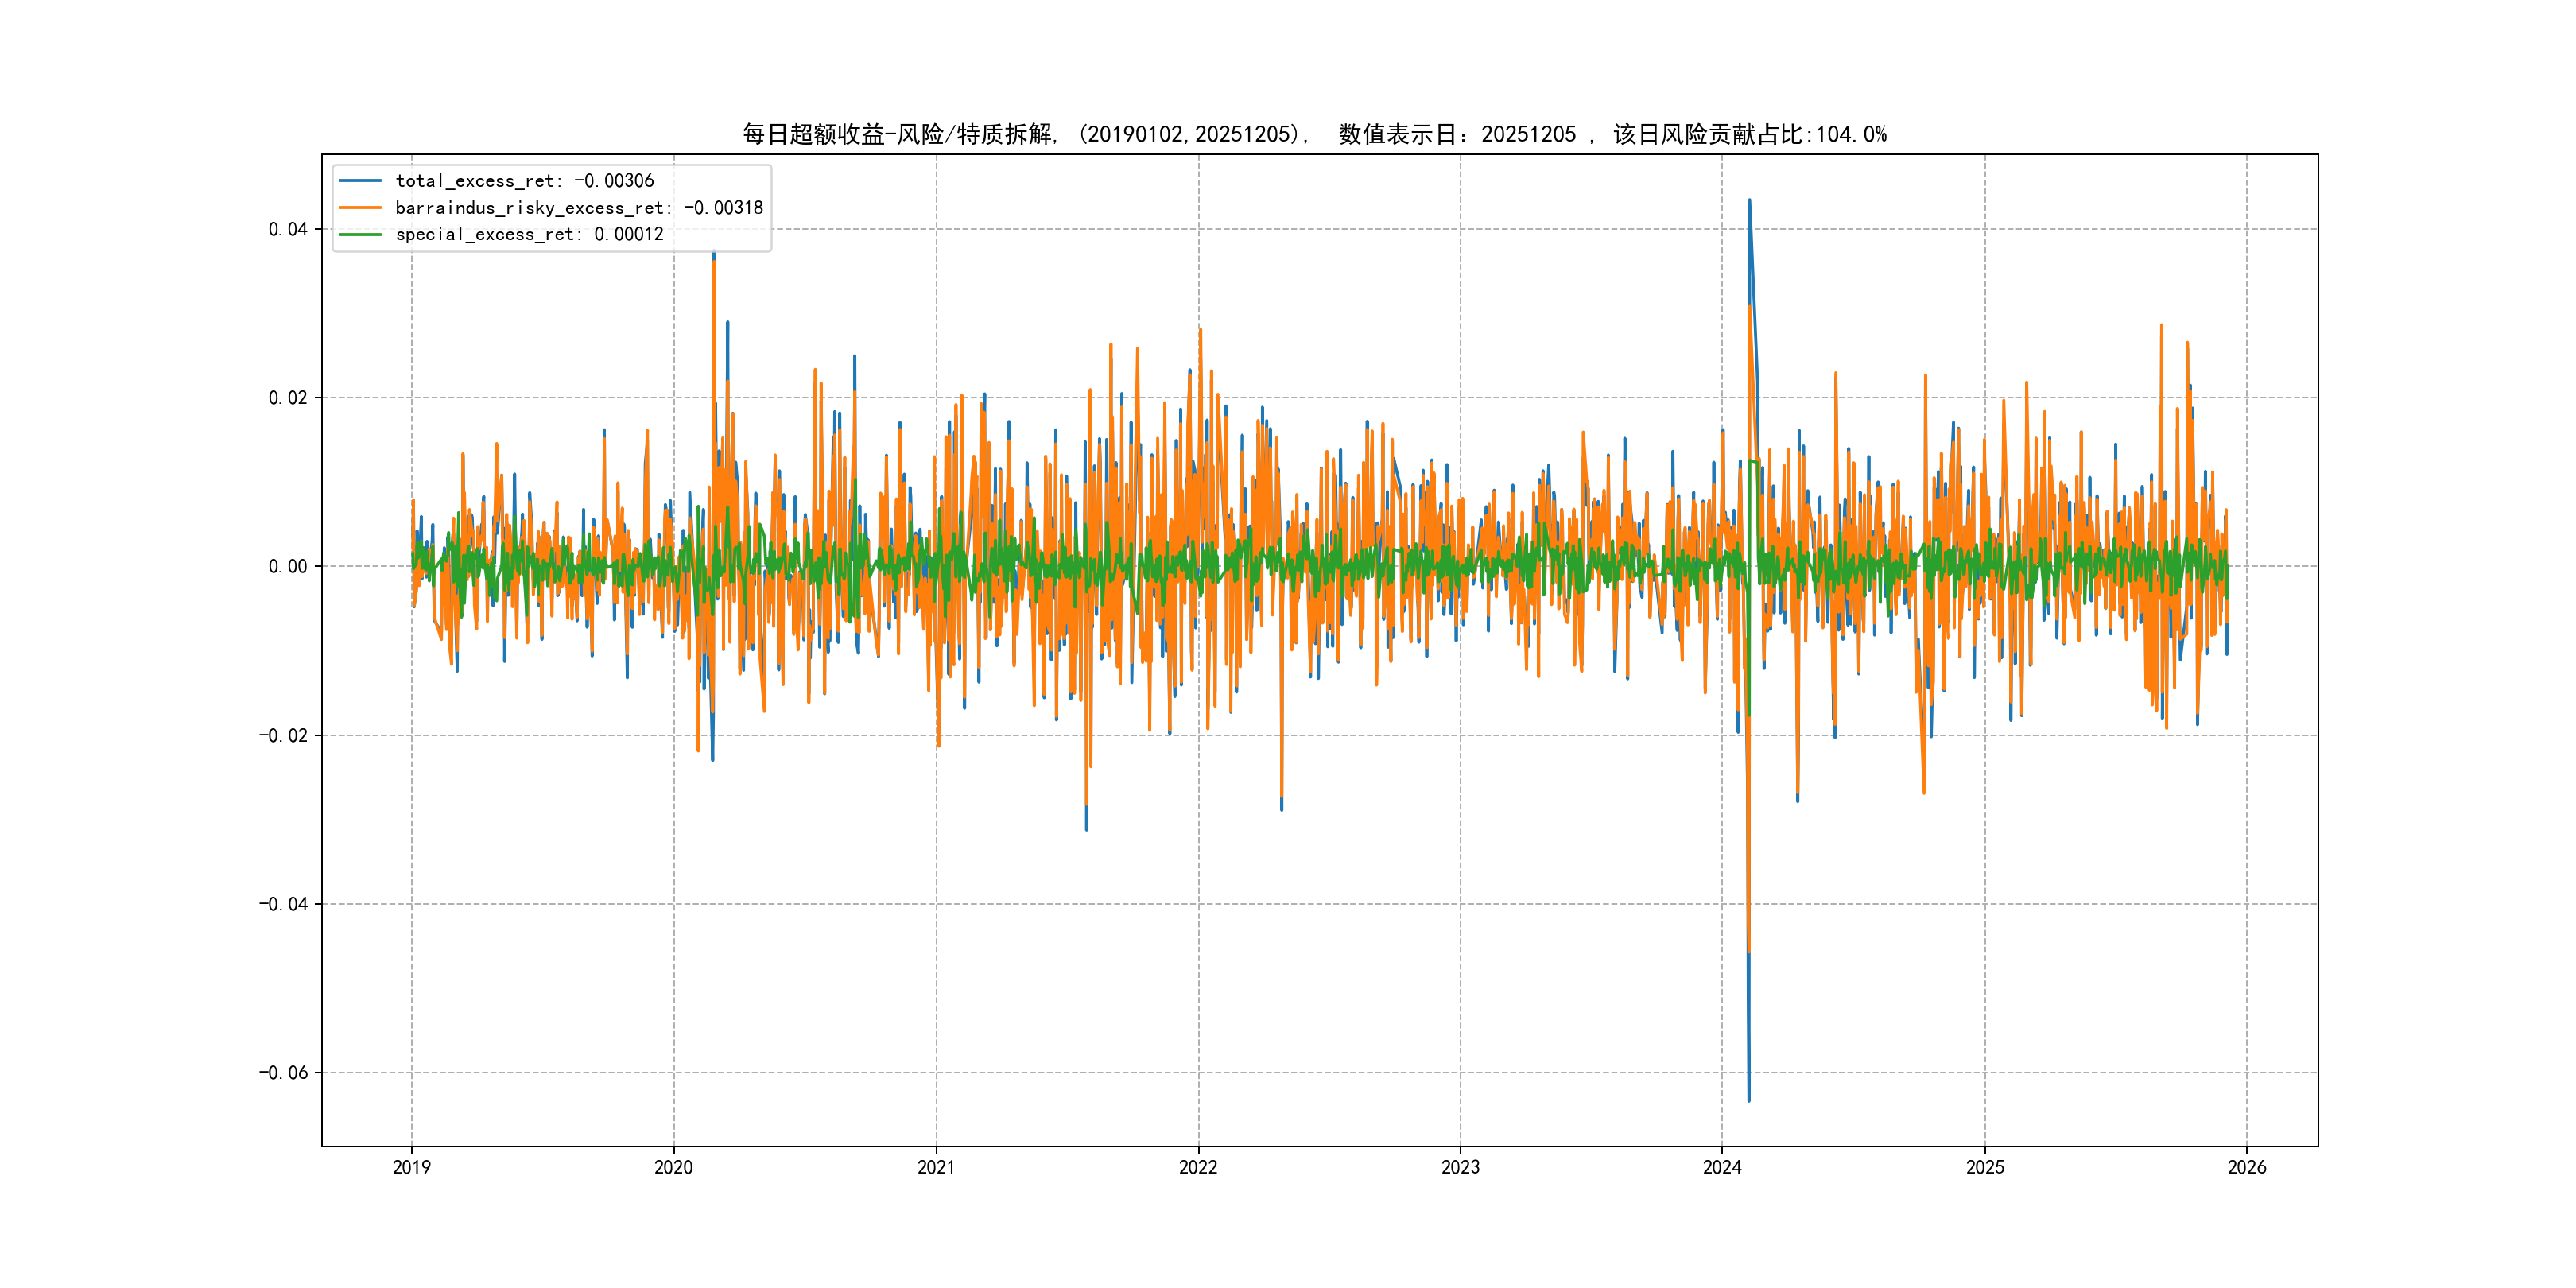Click the 0.04 y-axis tick label
The width and height of the screenshot is (2576, 1288).
[287, 229]
